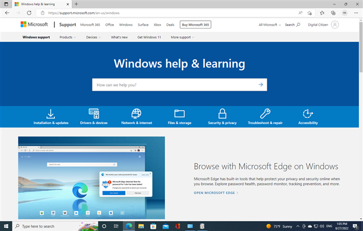Open the tab actions menu icon
The height and width of the screenshot is (231, 363).
(6, 4)
